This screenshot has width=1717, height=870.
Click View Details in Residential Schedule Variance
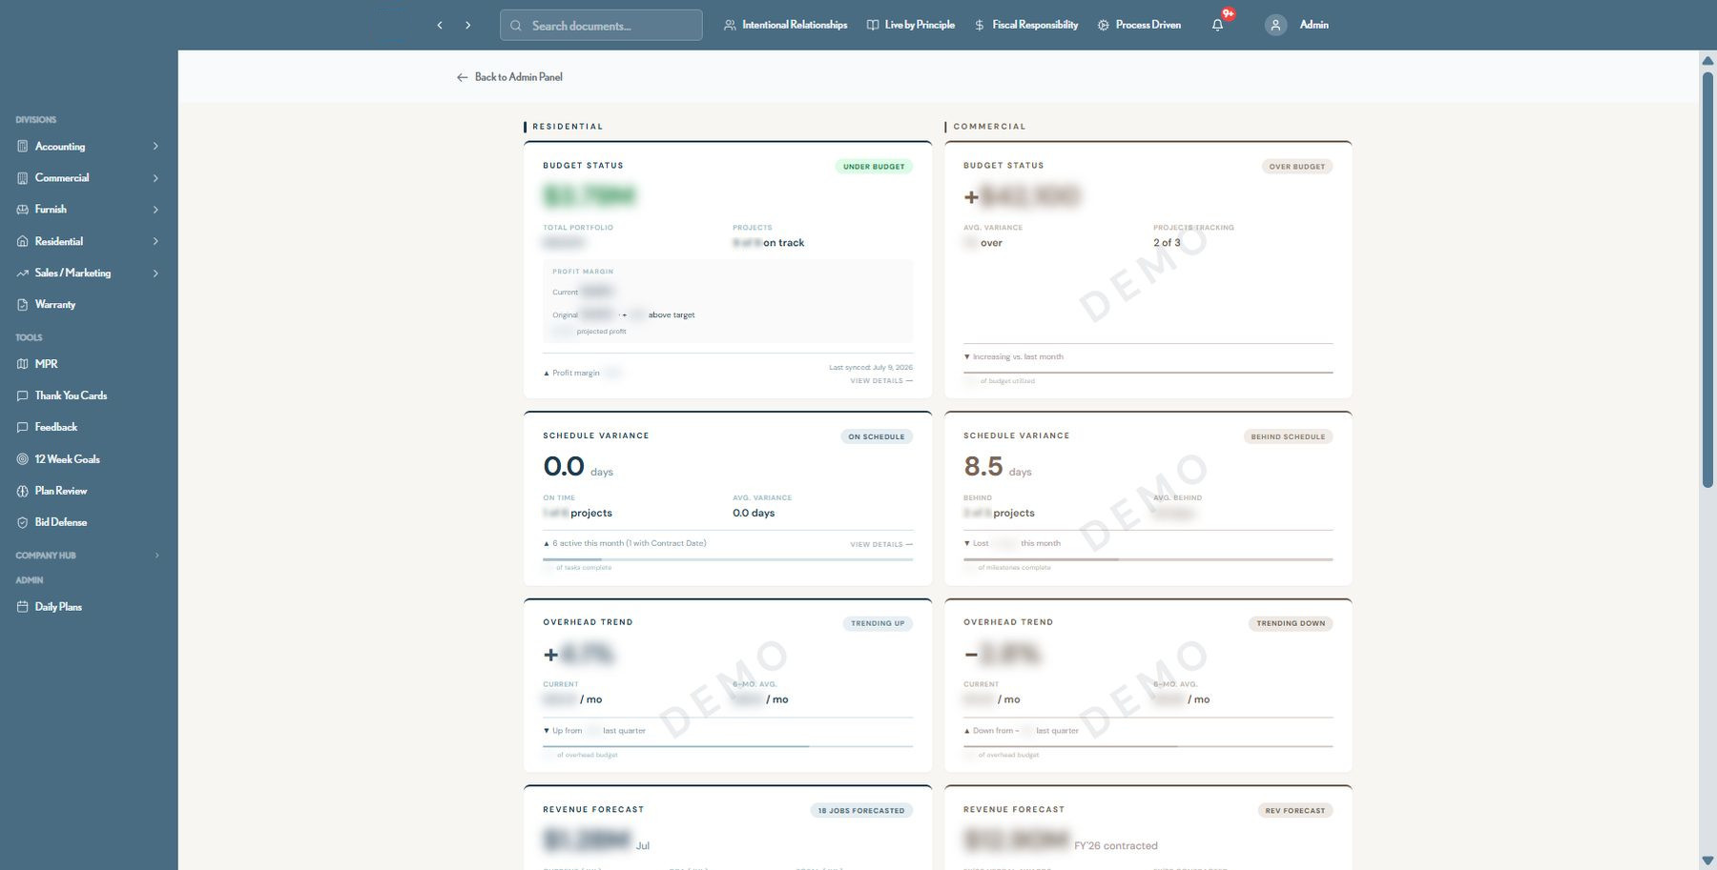(881, 545)
